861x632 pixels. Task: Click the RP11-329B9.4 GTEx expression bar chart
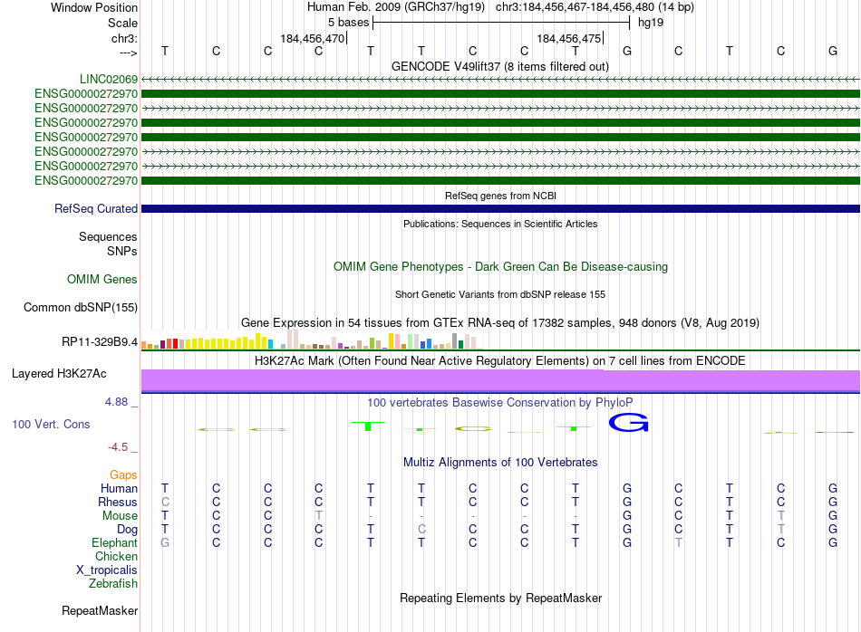pyautogui.click(x=312, y=339)
